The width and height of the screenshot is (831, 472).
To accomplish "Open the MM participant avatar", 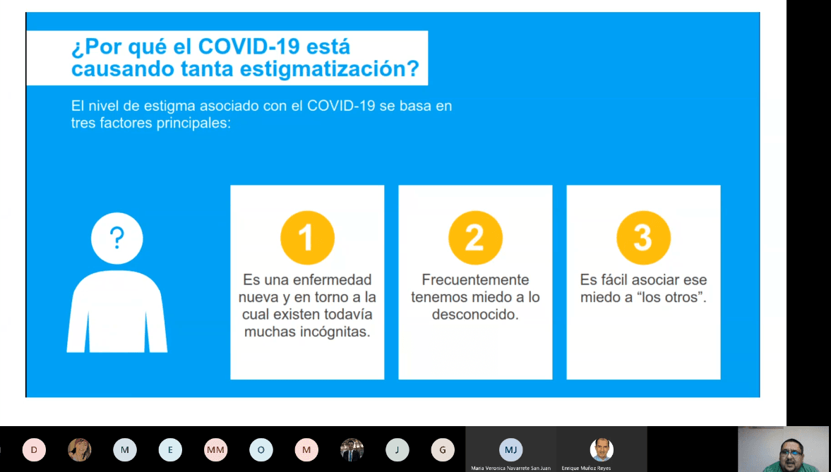I will click(216, 449).
